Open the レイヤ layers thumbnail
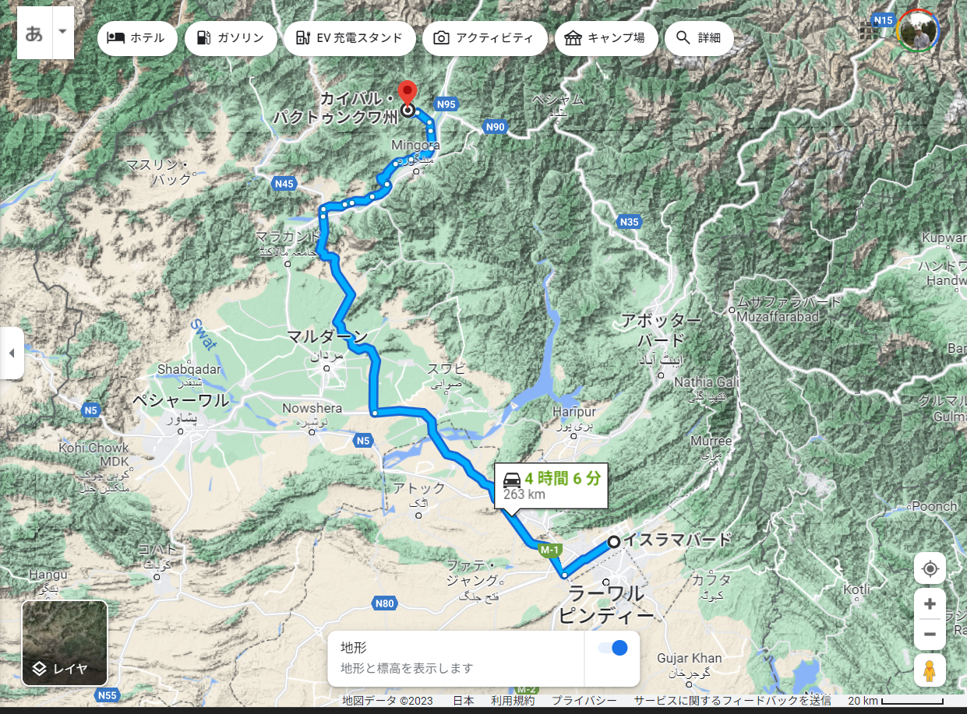This screenshot has width=967, height=714. pos(65,643)
